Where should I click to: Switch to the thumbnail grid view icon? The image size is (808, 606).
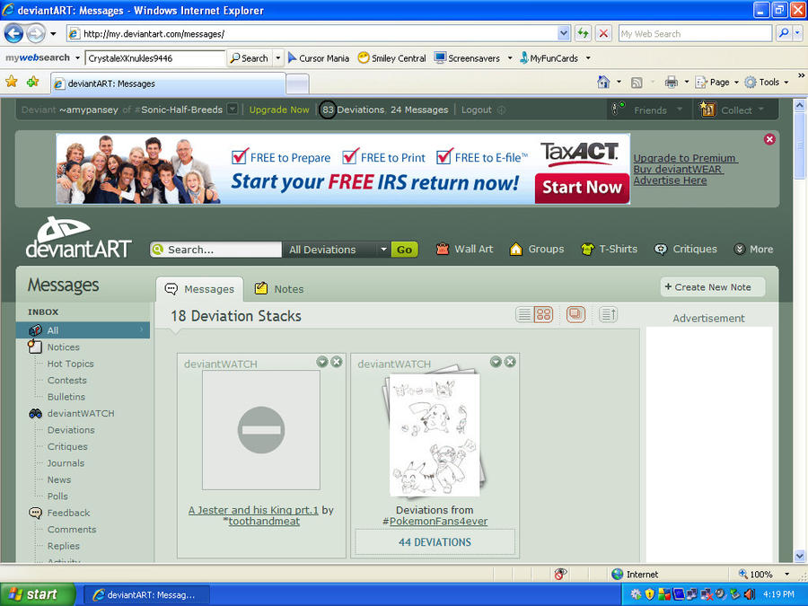tap(543, 314)
